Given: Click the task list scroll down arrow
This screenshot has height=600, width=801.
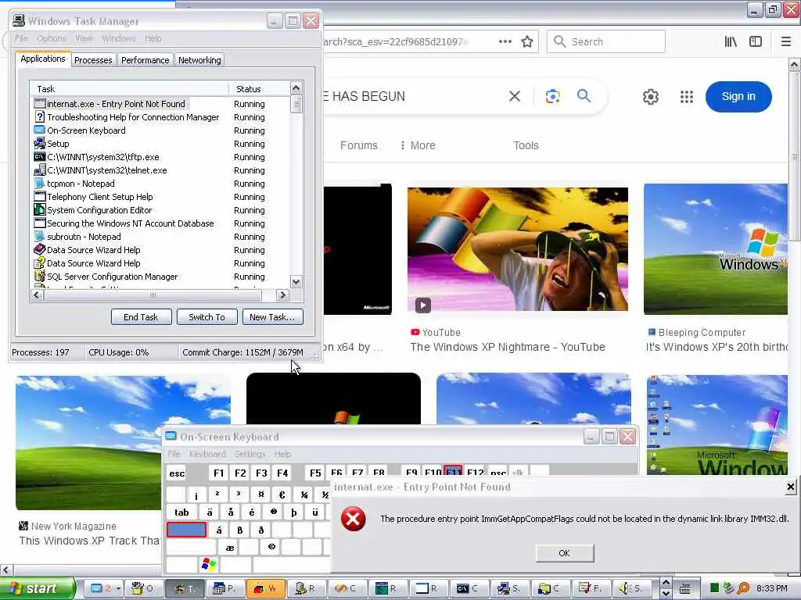Looking at the screenshot, I should (296, 281).
